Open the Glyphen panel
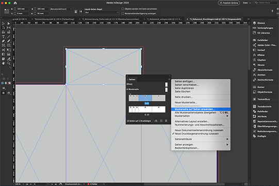The image size is (279, 186). click(259, 60)
